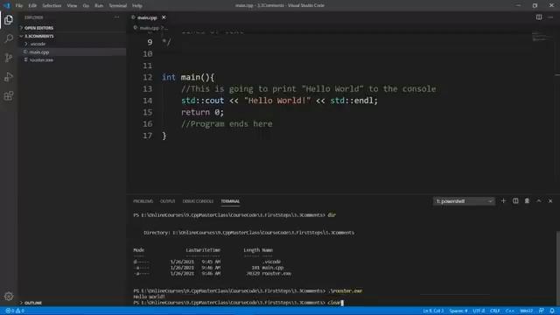Click the VS Code logo in the title bar

[x=6, y=5]
